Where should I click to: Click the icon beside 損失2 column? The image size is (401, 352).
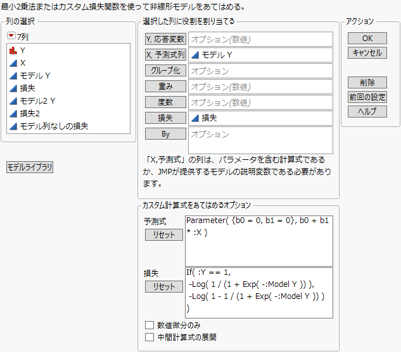click(13, 114)
